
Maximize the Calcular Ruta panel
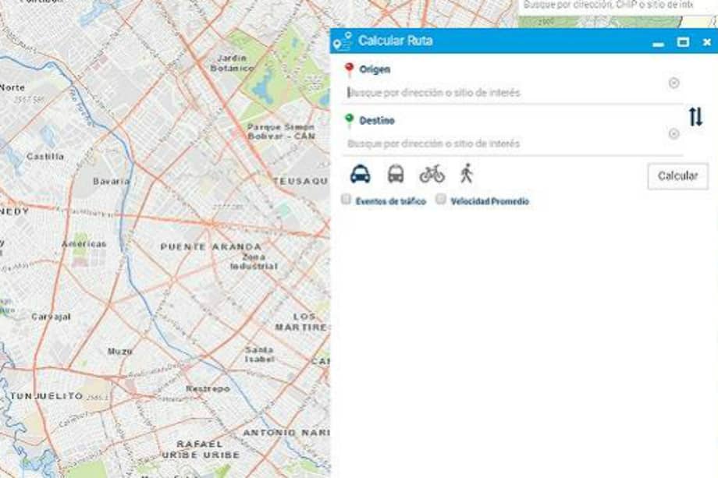click(x=683, y=42)
